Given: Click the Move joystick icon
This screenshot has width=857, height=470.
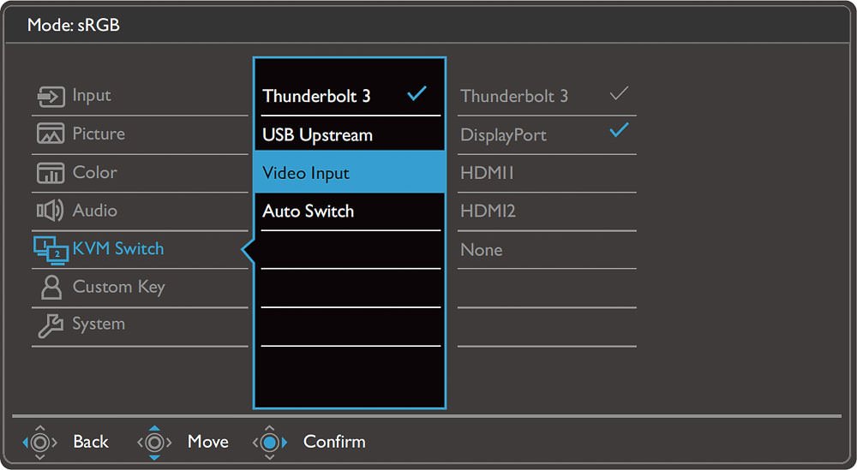Looking at the screenshot, I should (154, 442).
